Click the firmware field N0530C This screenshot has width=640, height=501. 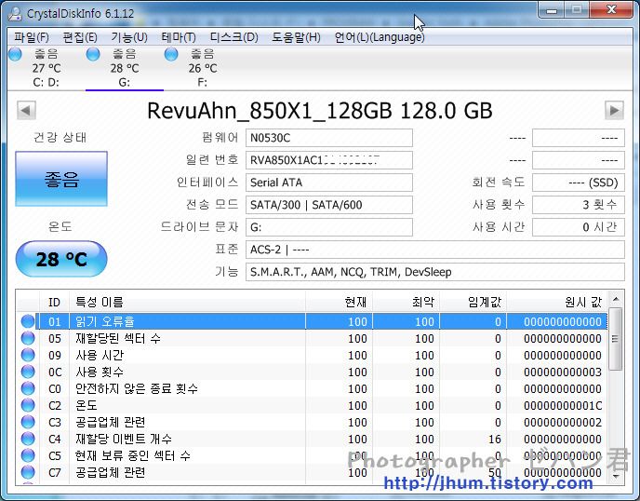(329, 138)
